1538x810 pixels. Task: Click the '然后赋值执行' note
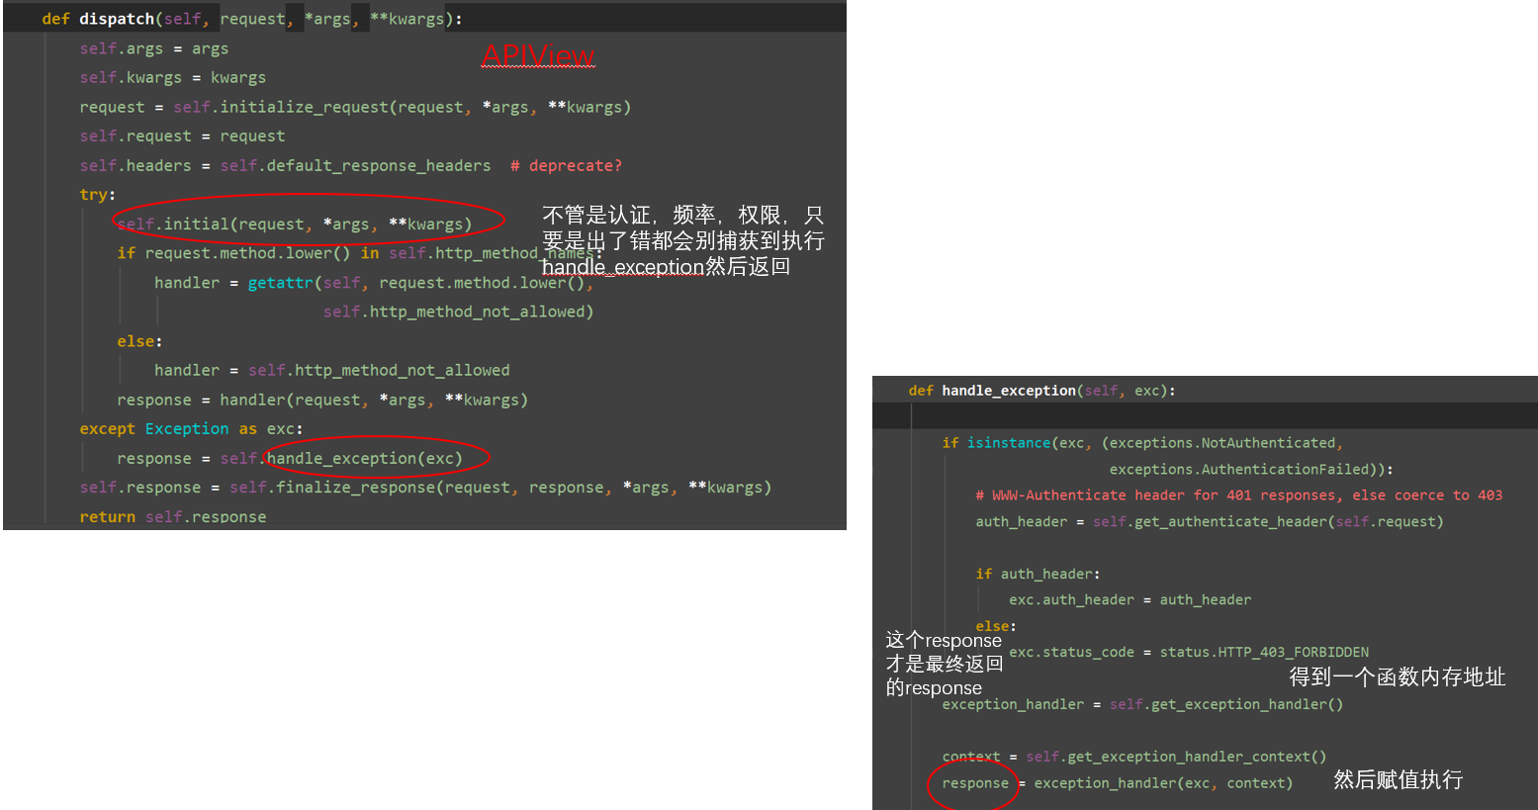tap(1398, 780)
